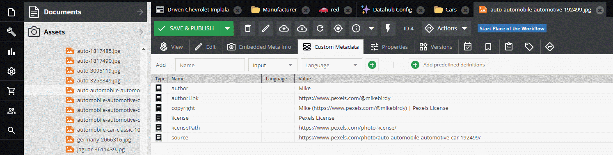613x155 pixels.
Task: Click Add predefined definitions button
Action: pyautogui.click(x=448, y=65)
